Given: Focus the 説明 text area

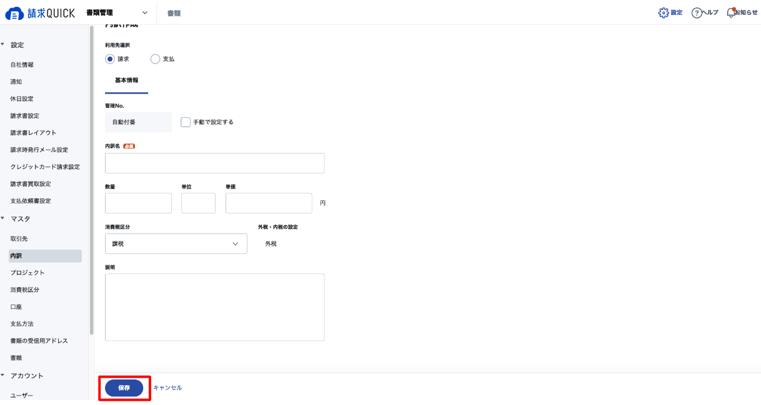Looking at the screenshot, I should (x=215, y=307).
